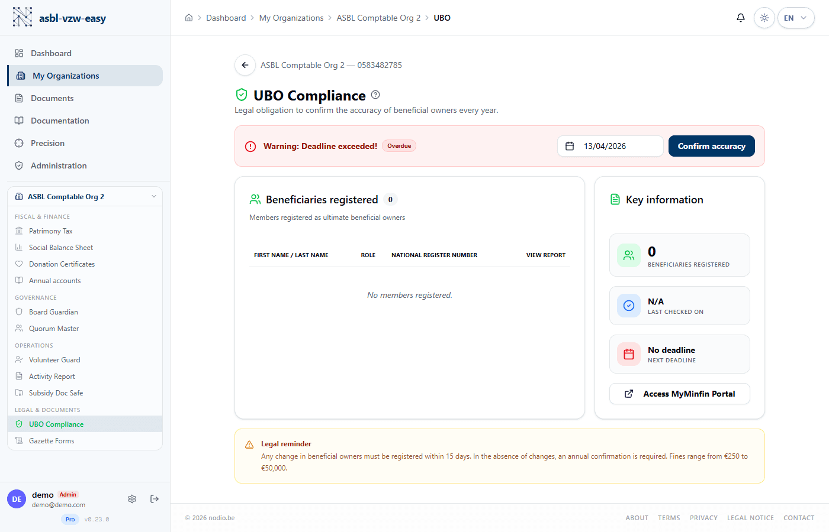Viewport: 829px width, 532px height.
Task: Open the notifications bell
Action: [x=741, y=18]
